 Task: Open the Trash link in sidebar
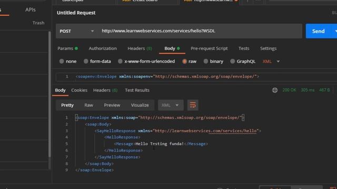[38, 23]
